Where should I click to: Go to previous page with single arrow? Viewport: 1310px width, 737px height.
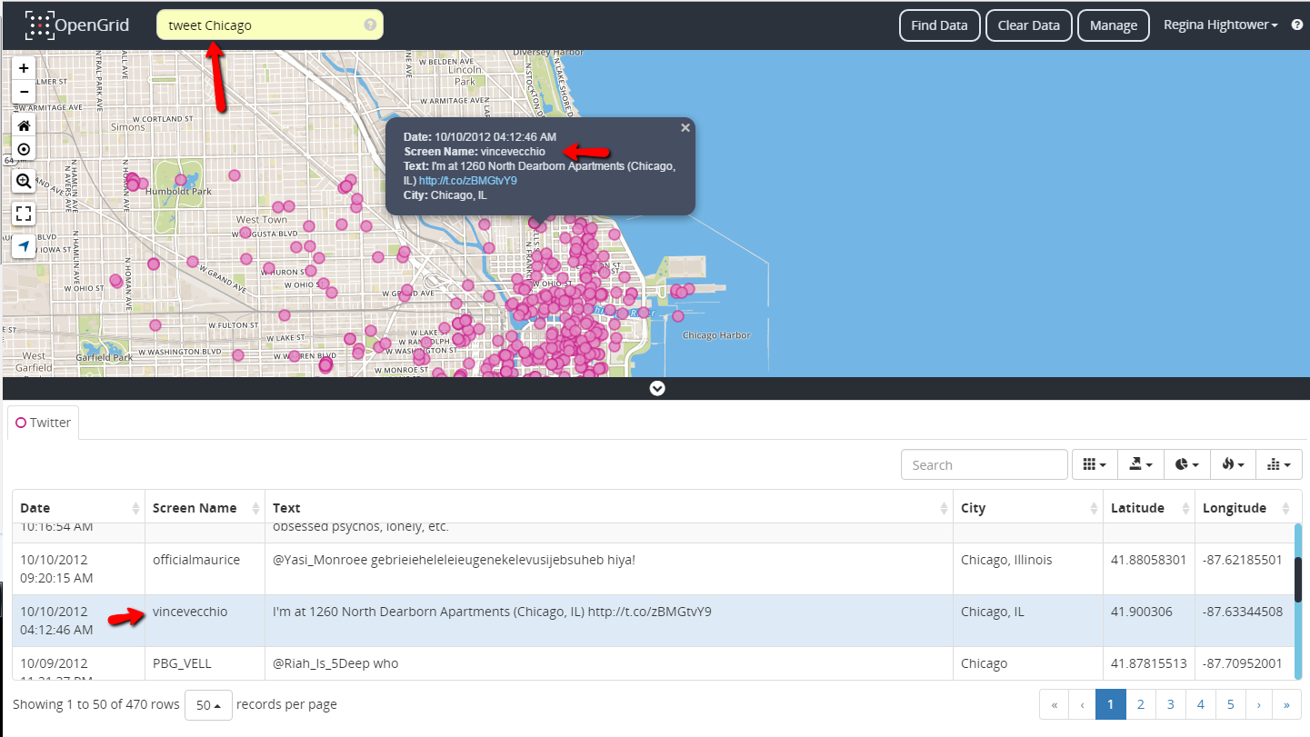[1082, 704]
